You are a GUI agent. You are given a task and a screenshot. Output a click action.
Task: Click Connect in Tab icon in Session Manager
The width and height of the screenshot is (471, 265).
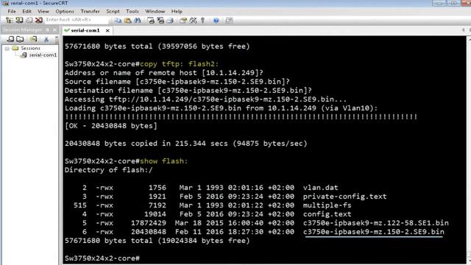click(x=20, y=39)
